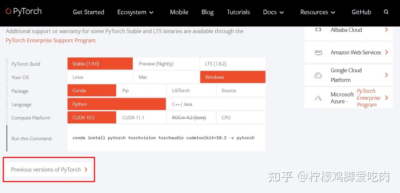The width and height of the screenshot is (400, 193).
Task: Open the Blog menu item
Action: [207, 12]
